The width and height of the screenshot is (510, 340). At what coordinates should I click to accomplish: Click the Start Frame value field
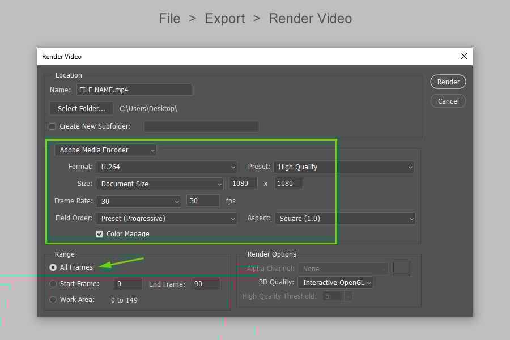[x=128, y=284]
